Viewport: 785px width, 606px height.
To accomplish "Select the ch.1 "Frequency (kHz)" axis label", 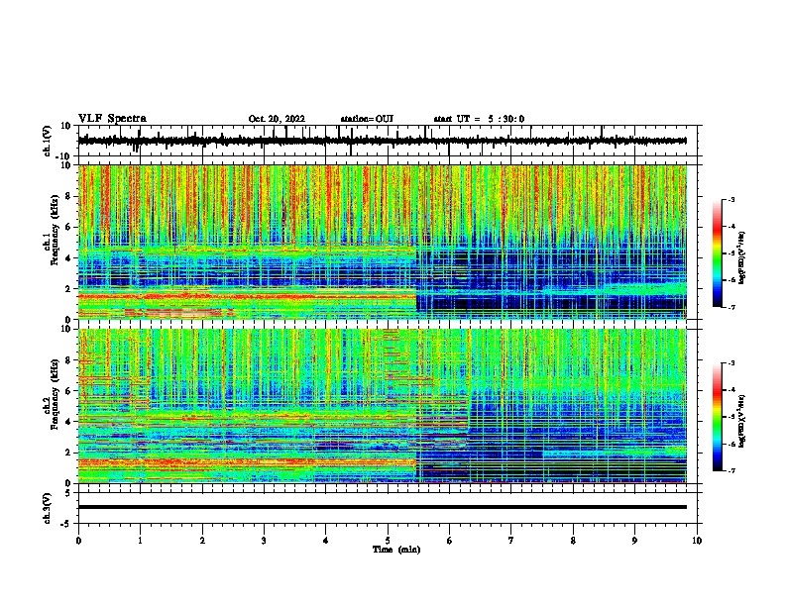I will (x=55, y=230).
